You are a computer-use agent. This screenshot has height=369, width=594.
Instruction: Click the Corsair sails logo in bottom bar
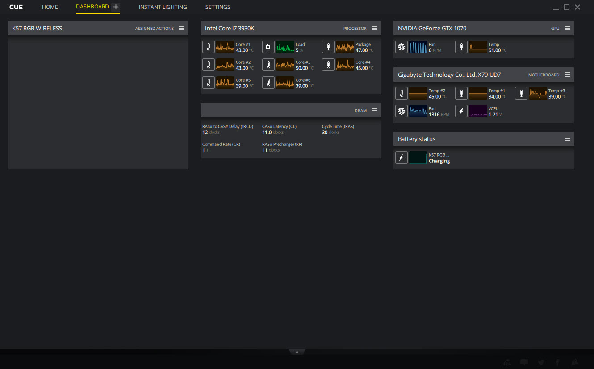point(576,362)
